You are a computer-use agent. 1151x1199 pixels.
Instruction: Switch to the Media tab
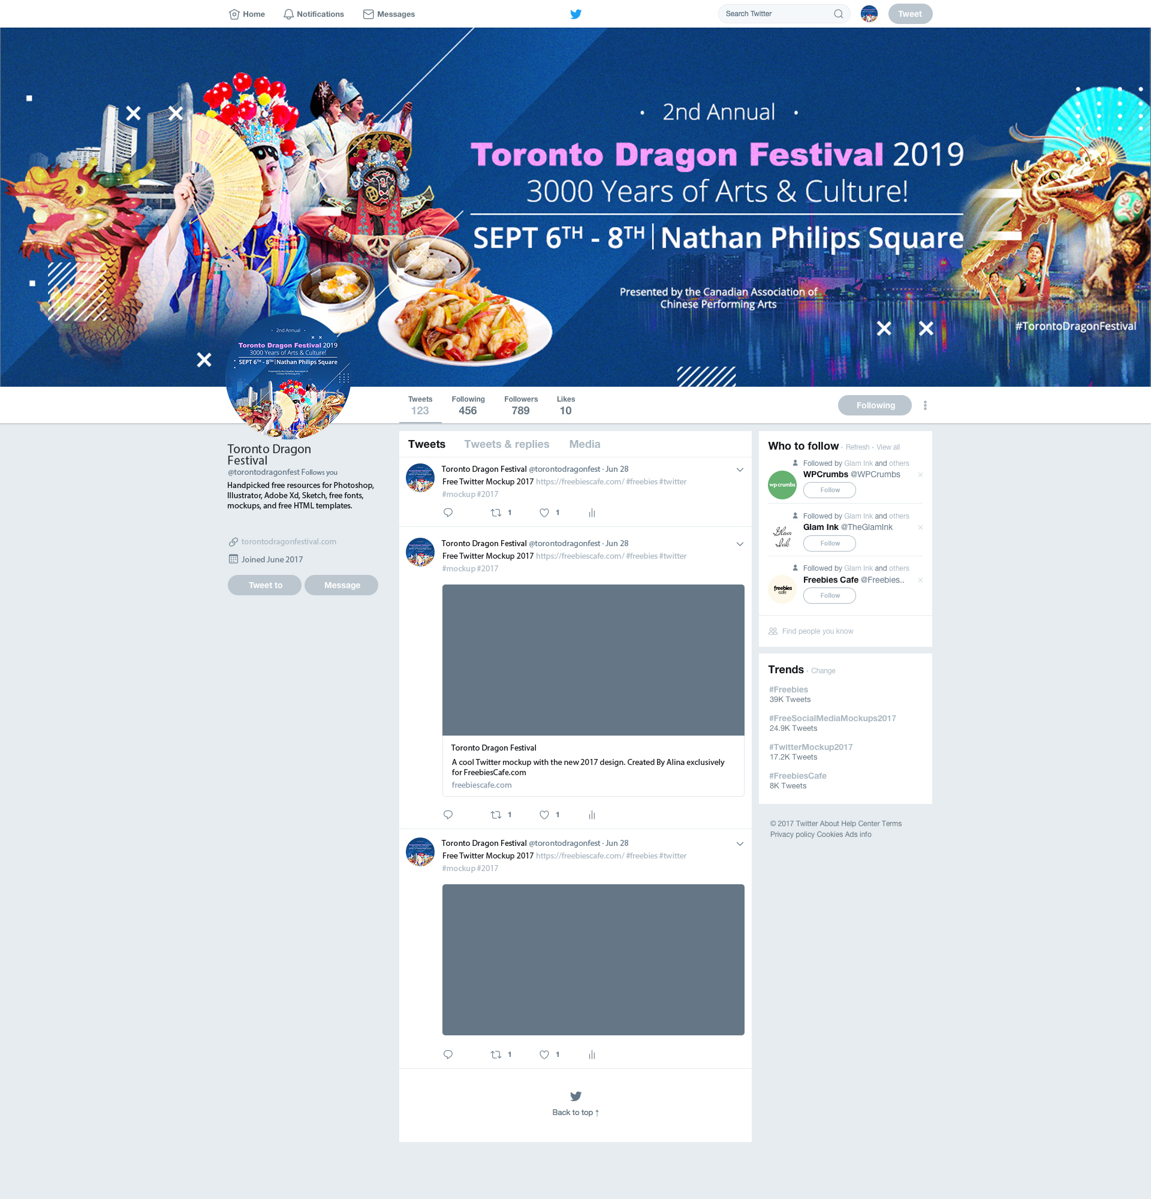pos(584,444)
